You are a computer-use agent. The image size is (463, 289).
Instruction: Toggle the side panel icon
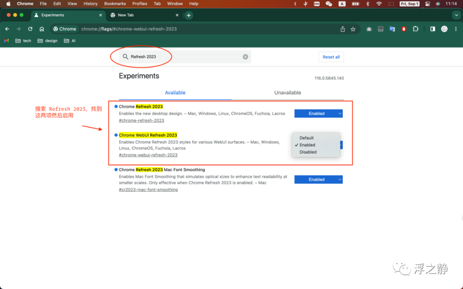[x=433, y=29]
